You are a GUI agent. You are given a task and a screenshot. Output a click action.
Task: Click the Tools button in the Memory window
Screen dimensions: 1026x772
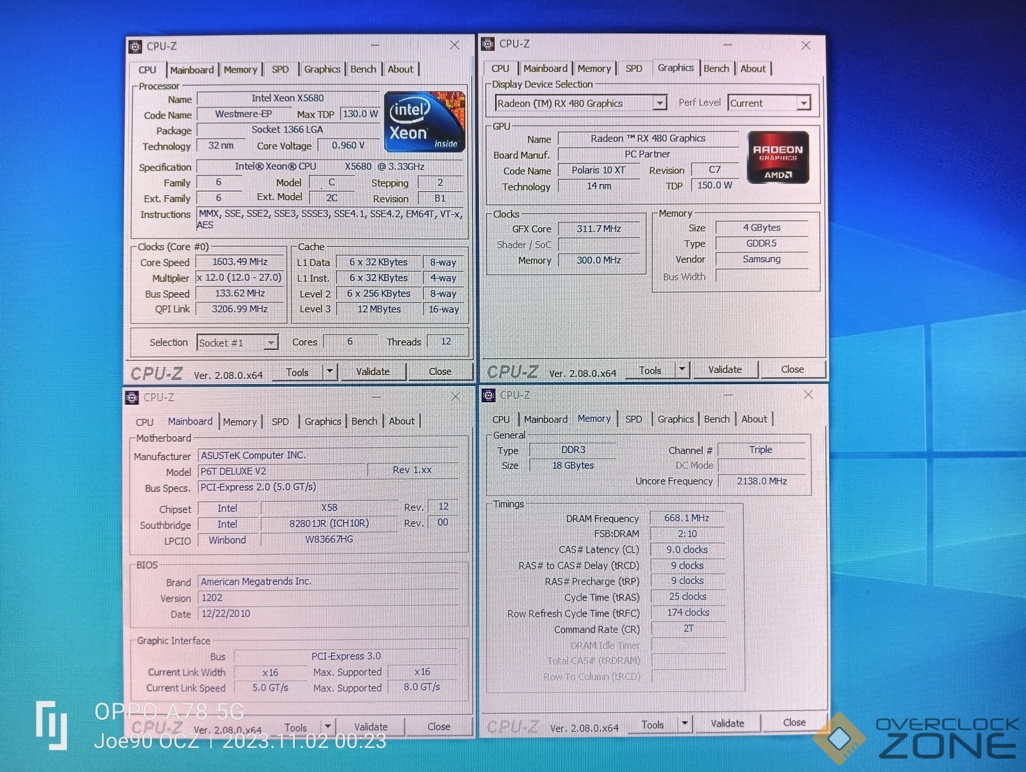click(x=652, y=724)
